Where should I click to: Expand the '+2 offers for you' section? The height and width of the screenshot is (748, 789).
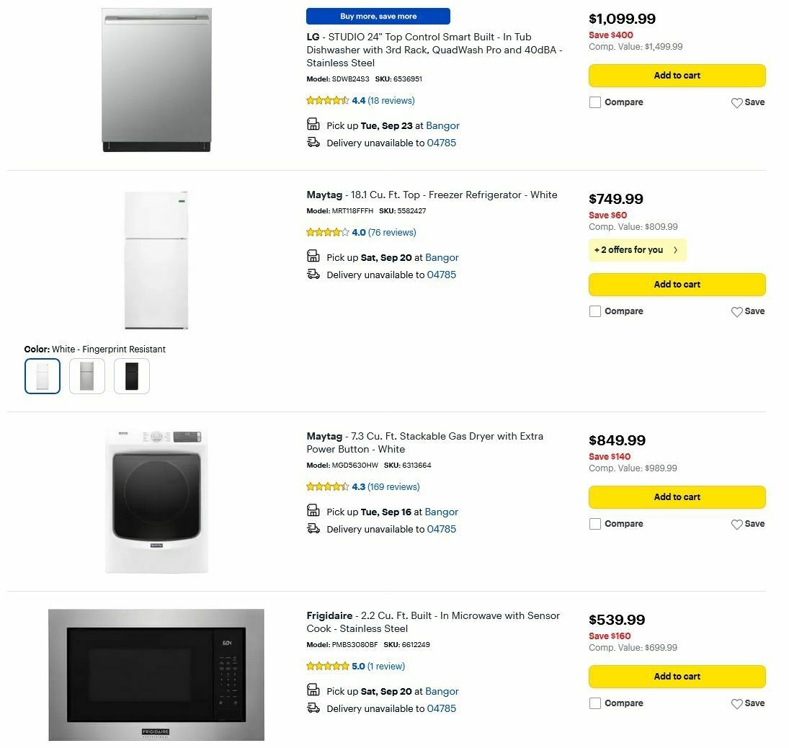637,250
